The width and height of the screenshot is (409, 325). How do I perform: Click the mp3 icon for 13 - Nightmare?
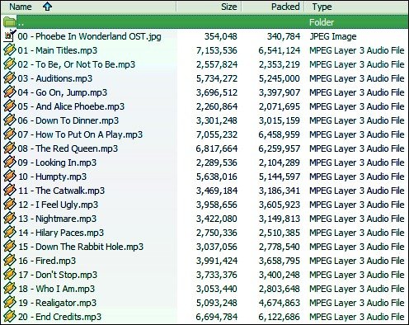[9, 219]
